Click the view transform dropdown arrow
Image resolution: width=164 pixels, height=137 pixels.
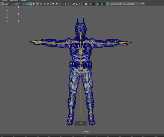pyautogui.click(x=143, y=4)
